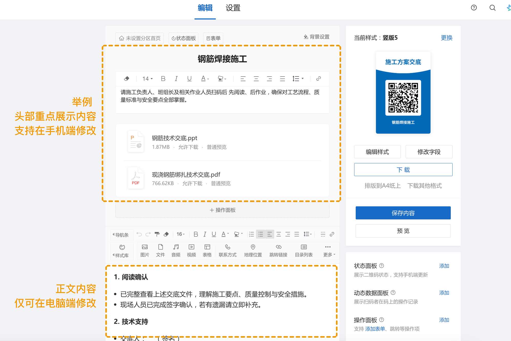The image size is (511, 341).
Task: Toggle underline in the header text toolbar
Action: (189, 79)
